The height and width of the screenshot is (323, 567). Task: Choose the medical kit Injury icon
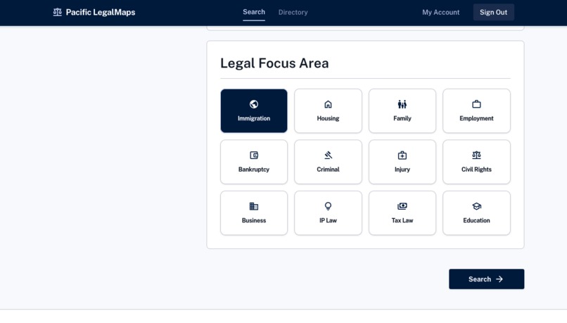[x=402, y=156]
